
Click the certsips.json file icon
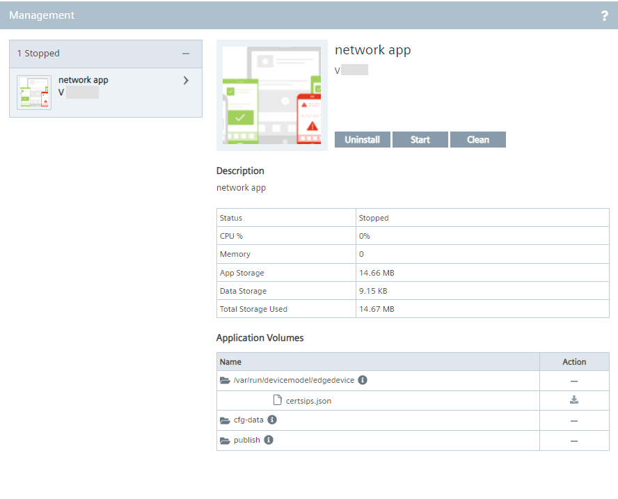point(277,400)
